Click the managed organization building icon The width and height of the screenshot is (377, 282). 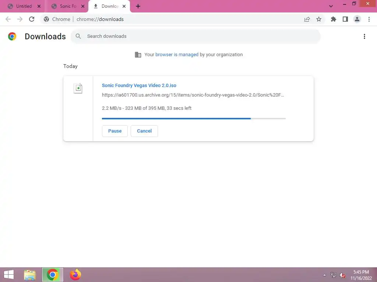(x=138, y=55)
